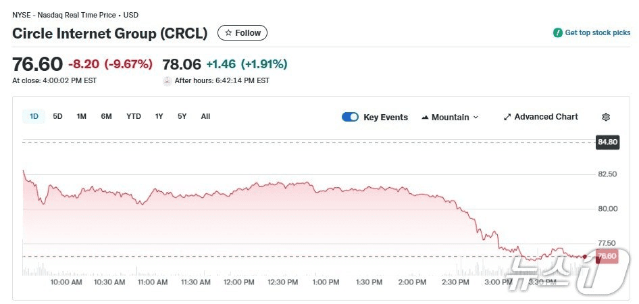Click the 84.80 previous close price label

click(x=607, y=142)
